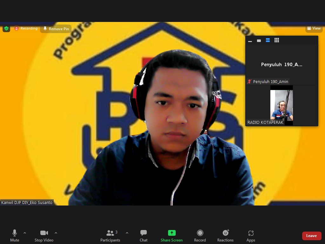Open the View layout menu

point(314,28)
